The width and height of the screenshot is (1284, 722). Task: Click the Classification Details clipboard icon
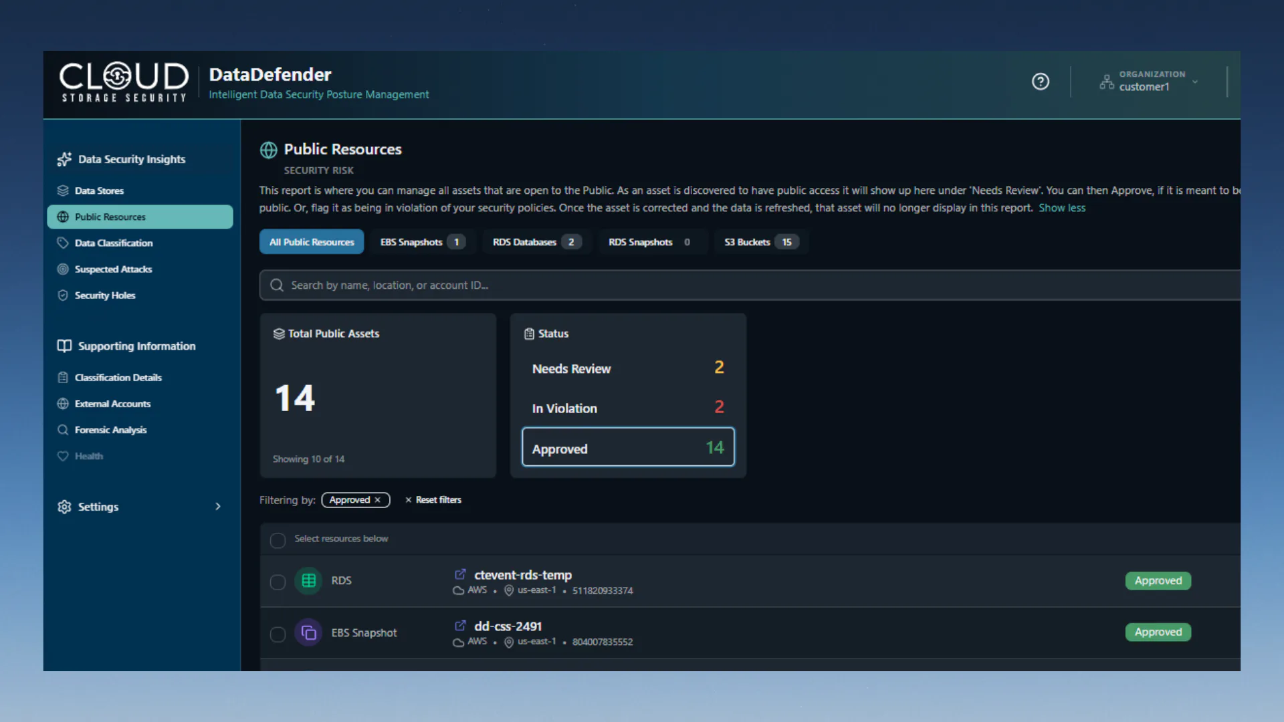(x=63, y=377)
